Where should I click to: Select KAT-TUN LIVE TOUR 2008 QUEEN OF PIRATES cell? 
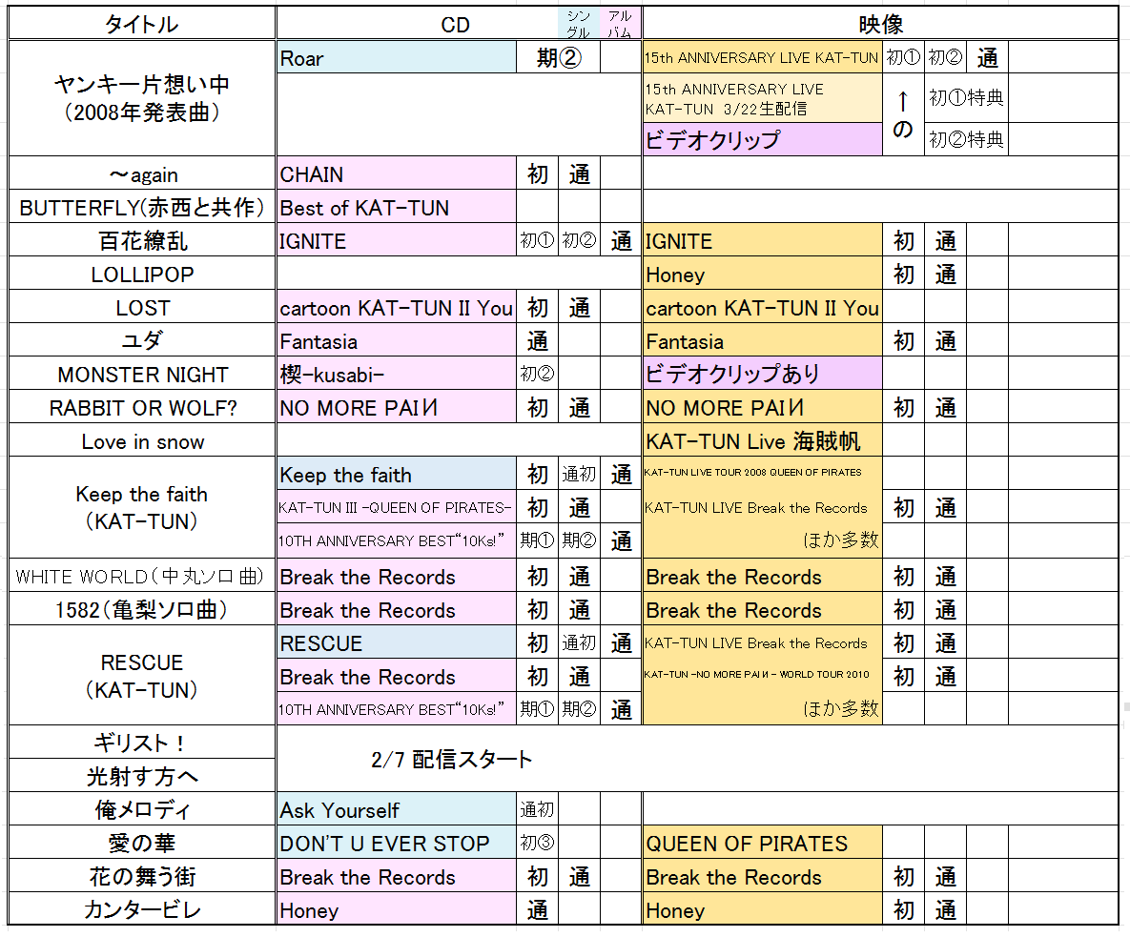click(x=763, y=473)
